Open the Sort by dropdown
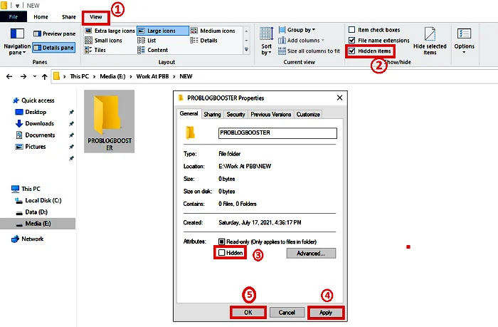The width and height of the screenshot is (498, 327). (267, 41)
